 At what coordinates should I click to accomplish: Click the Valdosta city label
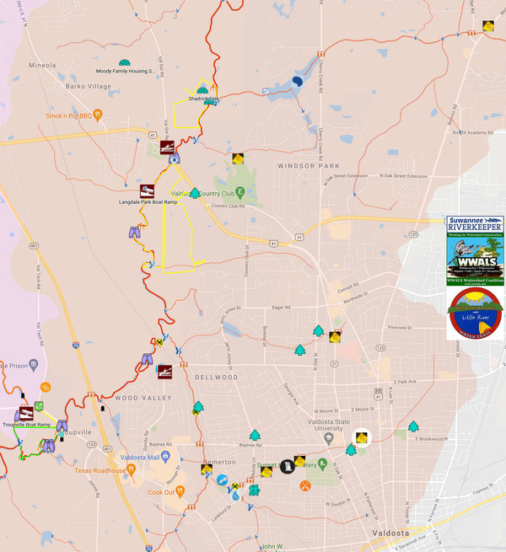(x=390, y=533)
